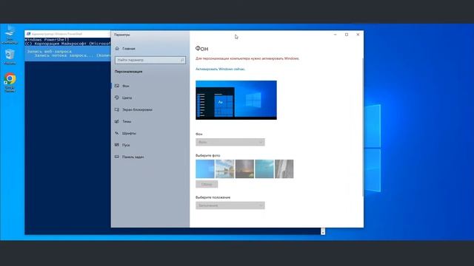Click the Выберите фото label

tap(207, 156)
